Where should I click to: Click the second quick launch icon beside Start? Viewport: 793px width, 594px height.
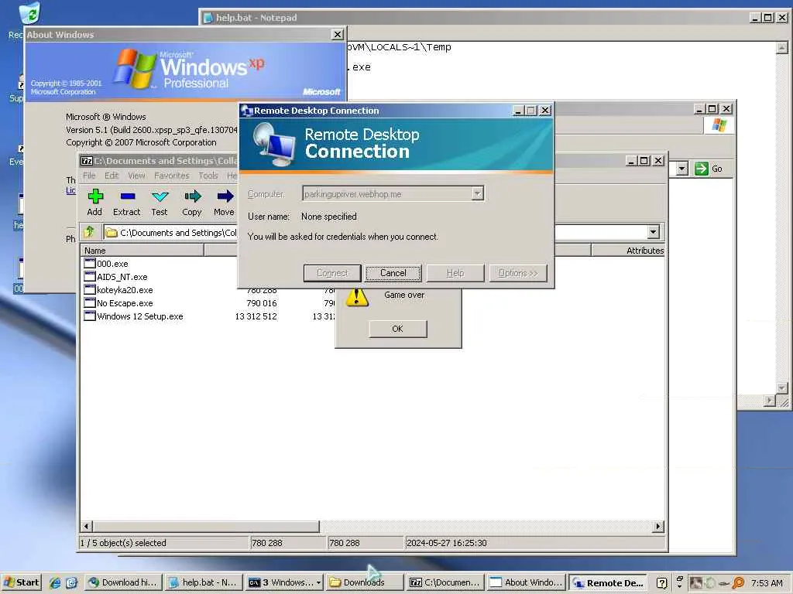click(x=71, y=582)
